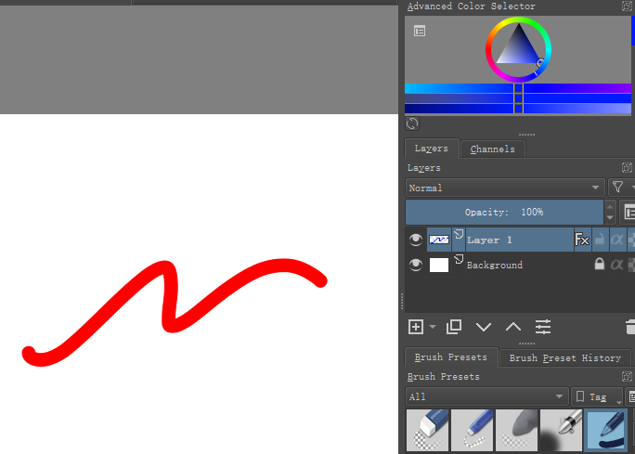The image size is (635, 454).
Task: Select the ink pen nib preset
Action: pos(562,430)
